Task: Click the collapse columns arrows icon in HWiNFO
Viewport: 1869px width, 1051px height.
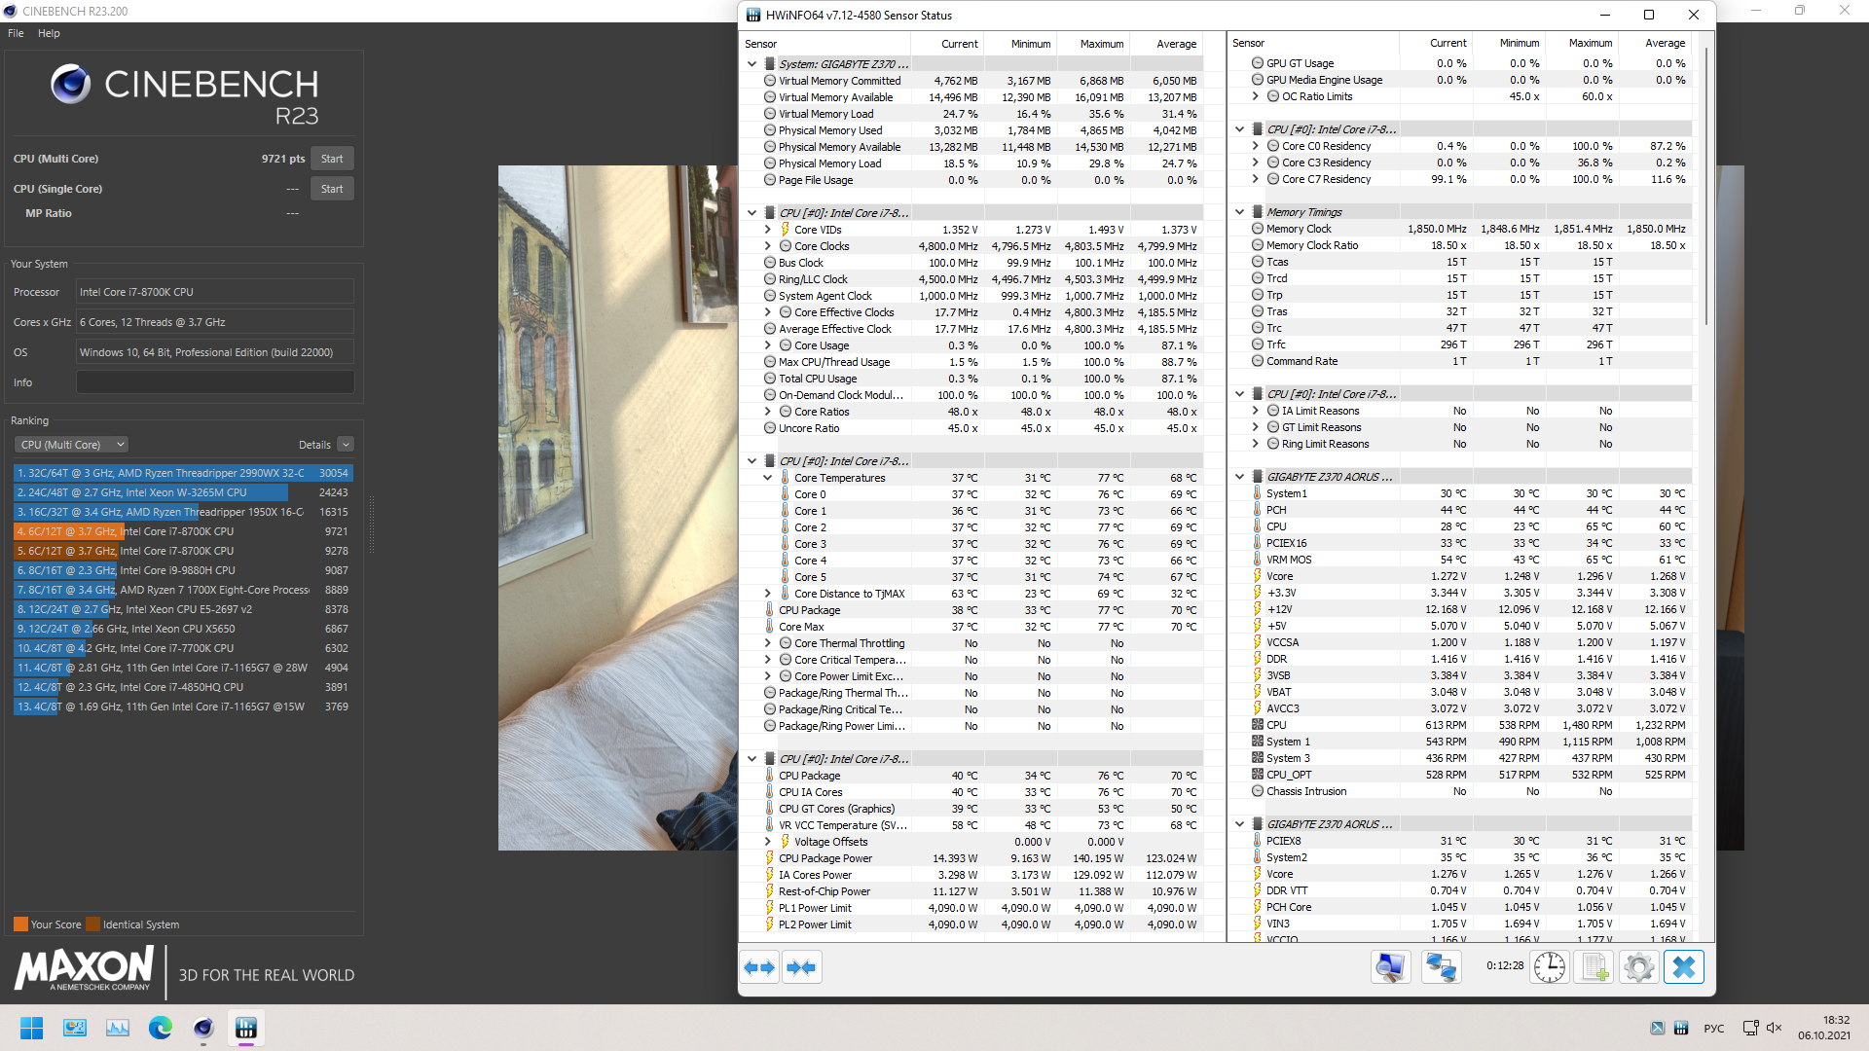Action: (801, 967)
